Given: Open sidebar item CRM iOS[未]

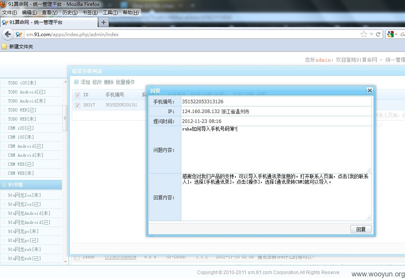Looking at the screenshot, I should pos(21,137).
